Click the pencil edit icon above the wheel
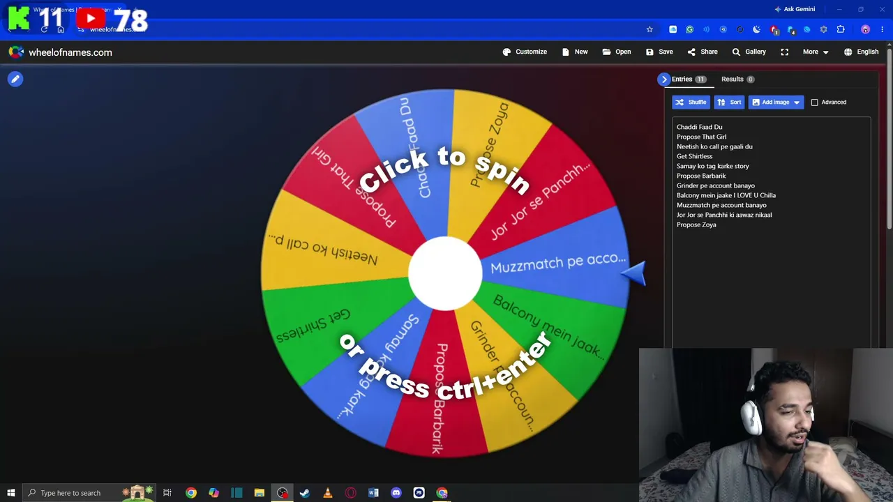The image size is (893, 502). [x=15, y=79]
